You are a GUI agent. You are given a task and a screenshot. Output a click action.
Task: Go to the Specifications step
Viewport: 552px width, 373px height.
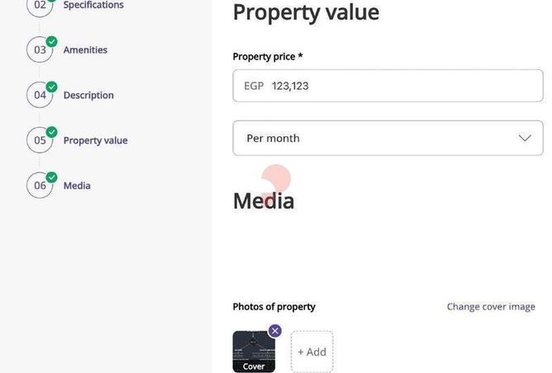coord(93,5)
